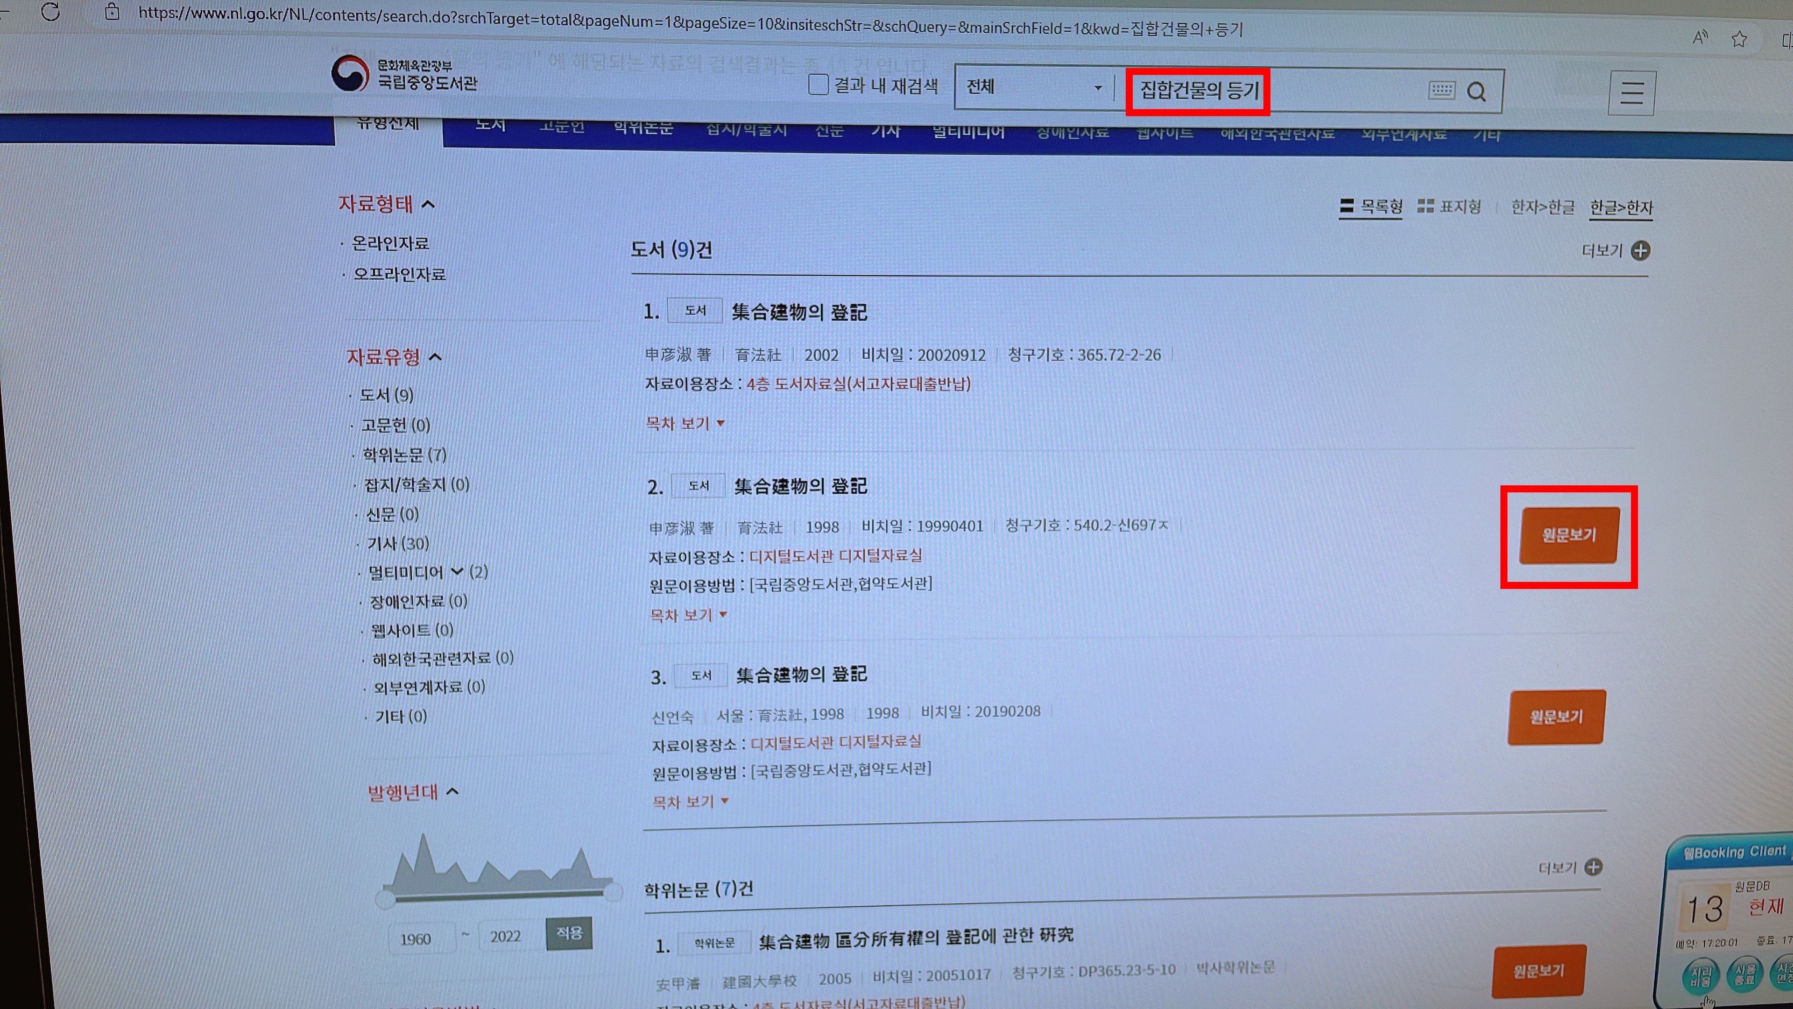Viewport: 1793px width, 1009px height.
Task: Add page to favorites star icon
Action: pos(1739,39)
